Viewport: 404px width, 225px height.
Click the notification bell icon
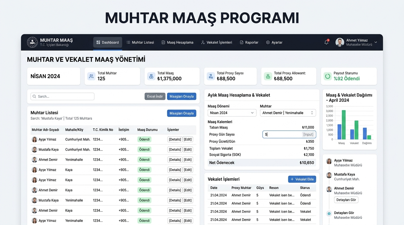click(x=326, y=42)
